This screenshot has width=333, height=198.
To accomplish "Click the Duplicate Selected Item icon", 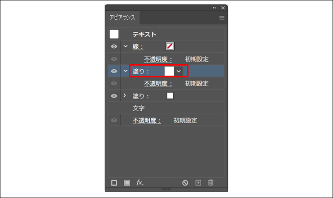I will (198, 183).
